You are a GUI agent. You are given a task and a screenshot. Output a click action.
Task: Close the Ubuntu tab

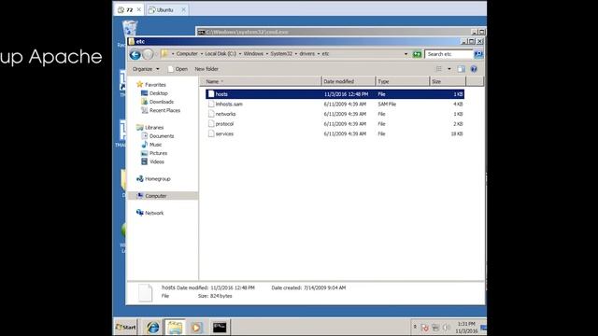click(183, 9)
